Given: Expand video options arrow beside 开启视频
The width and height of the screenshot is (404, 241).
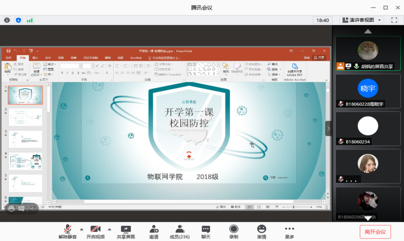Looking at the screenshot, I should click(x=110, y=229).
